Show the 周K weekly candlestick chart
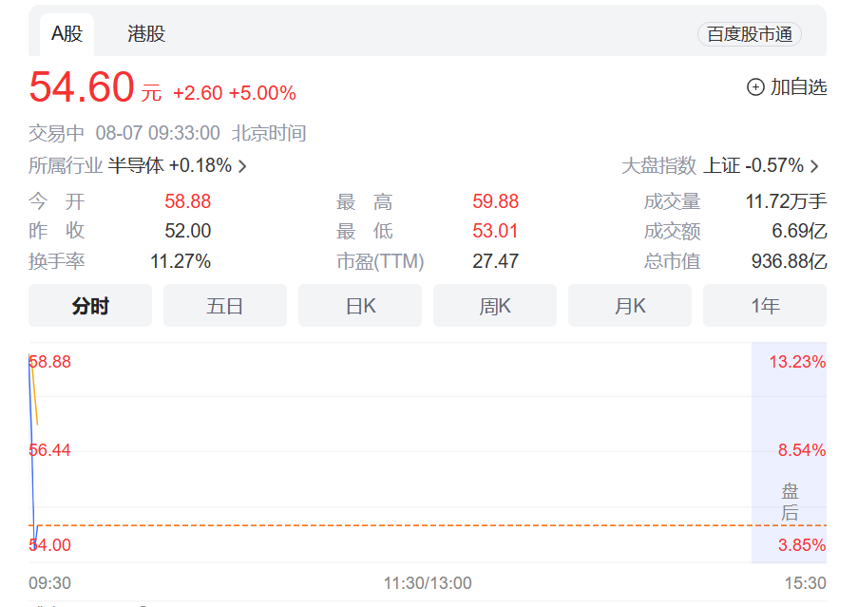Image resolution: width=858 pixels, height=607 pixels. pyautogui.click(x=495, y=306)
